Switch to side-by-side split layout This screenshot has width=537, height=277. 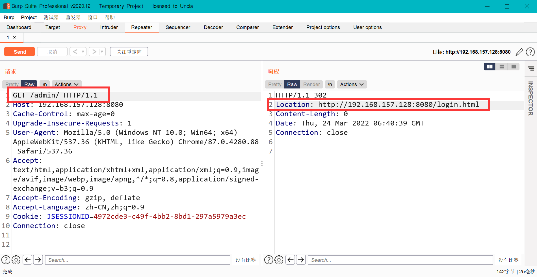pos(490,67)
